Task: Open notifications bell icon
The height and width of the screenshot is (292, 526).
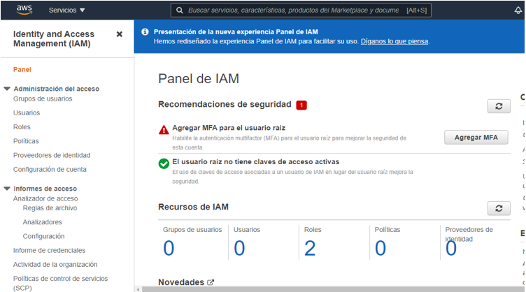Action: (x=518, y=10)
